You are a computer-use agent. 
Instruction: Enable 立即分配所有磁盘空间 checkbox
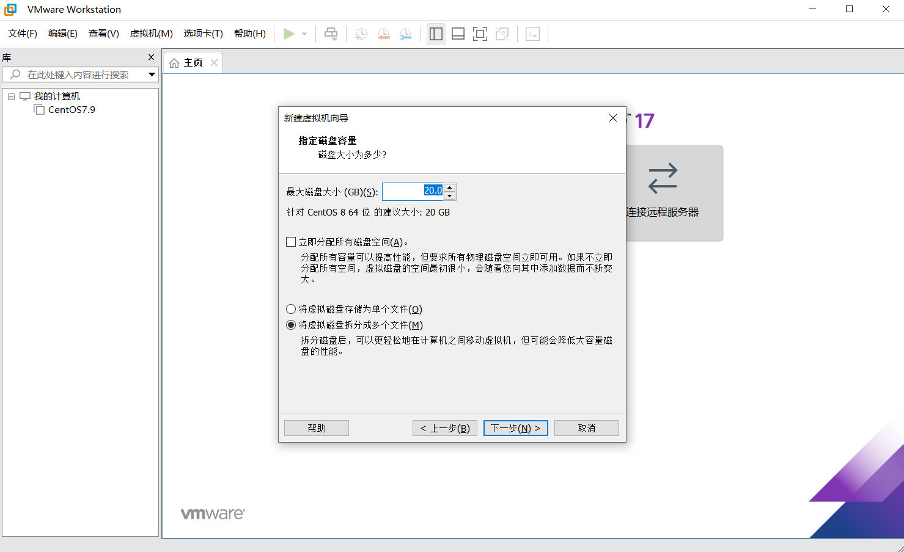[291, 242]
